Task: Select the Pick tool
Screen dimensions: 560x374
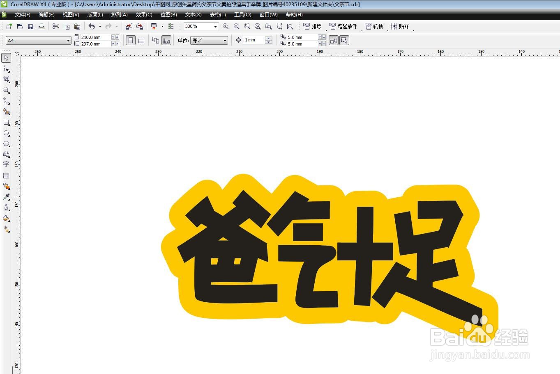Action: [x=6, y=58]
